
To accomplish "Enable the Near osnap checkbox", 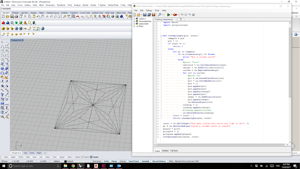I will [9, 157].
